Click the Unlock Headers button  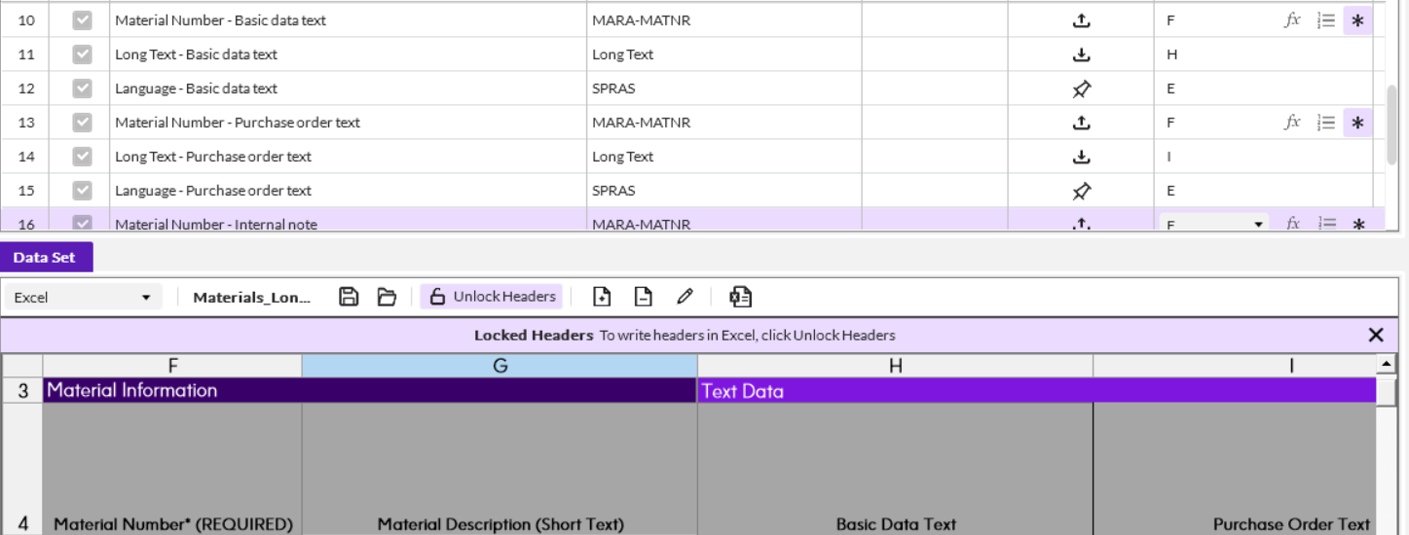[492, 297]
